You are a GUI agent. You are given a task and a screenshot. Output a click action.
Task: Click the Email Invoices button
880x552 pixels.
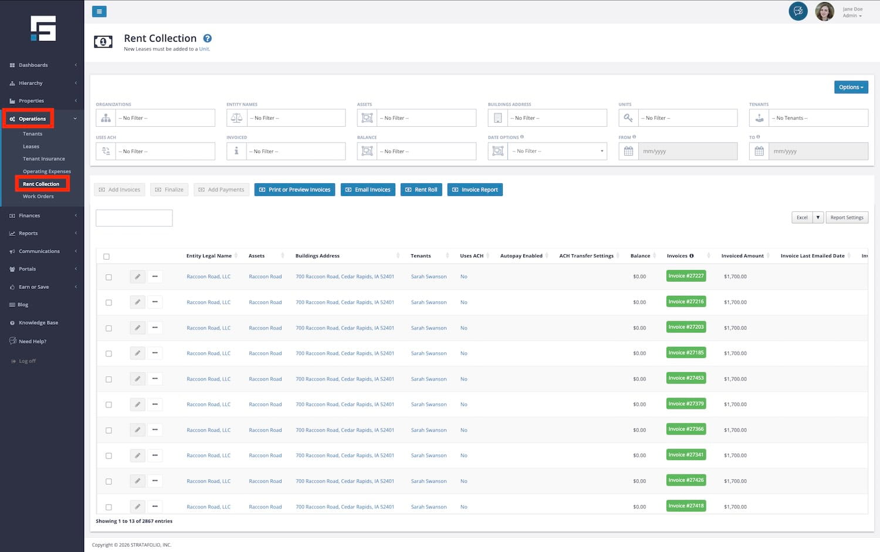(368, 190)
